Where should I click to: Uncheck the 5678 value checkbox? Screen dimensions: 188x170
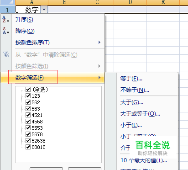click(28, 134)
